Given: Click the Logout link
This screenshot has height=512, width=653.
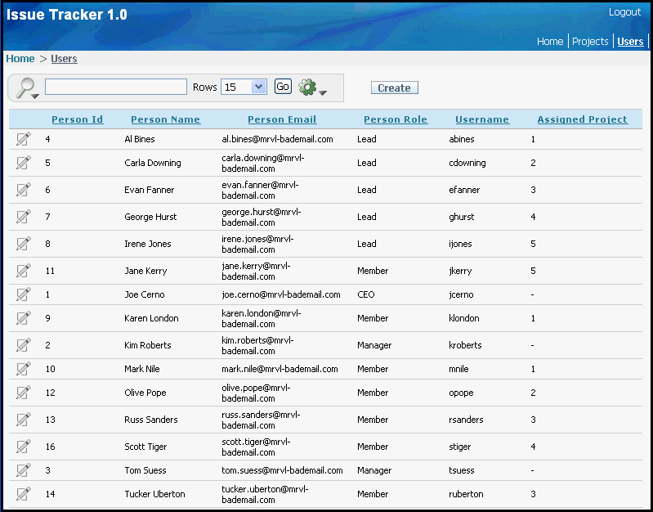Looking at the screenshot, I should point(624,12).
